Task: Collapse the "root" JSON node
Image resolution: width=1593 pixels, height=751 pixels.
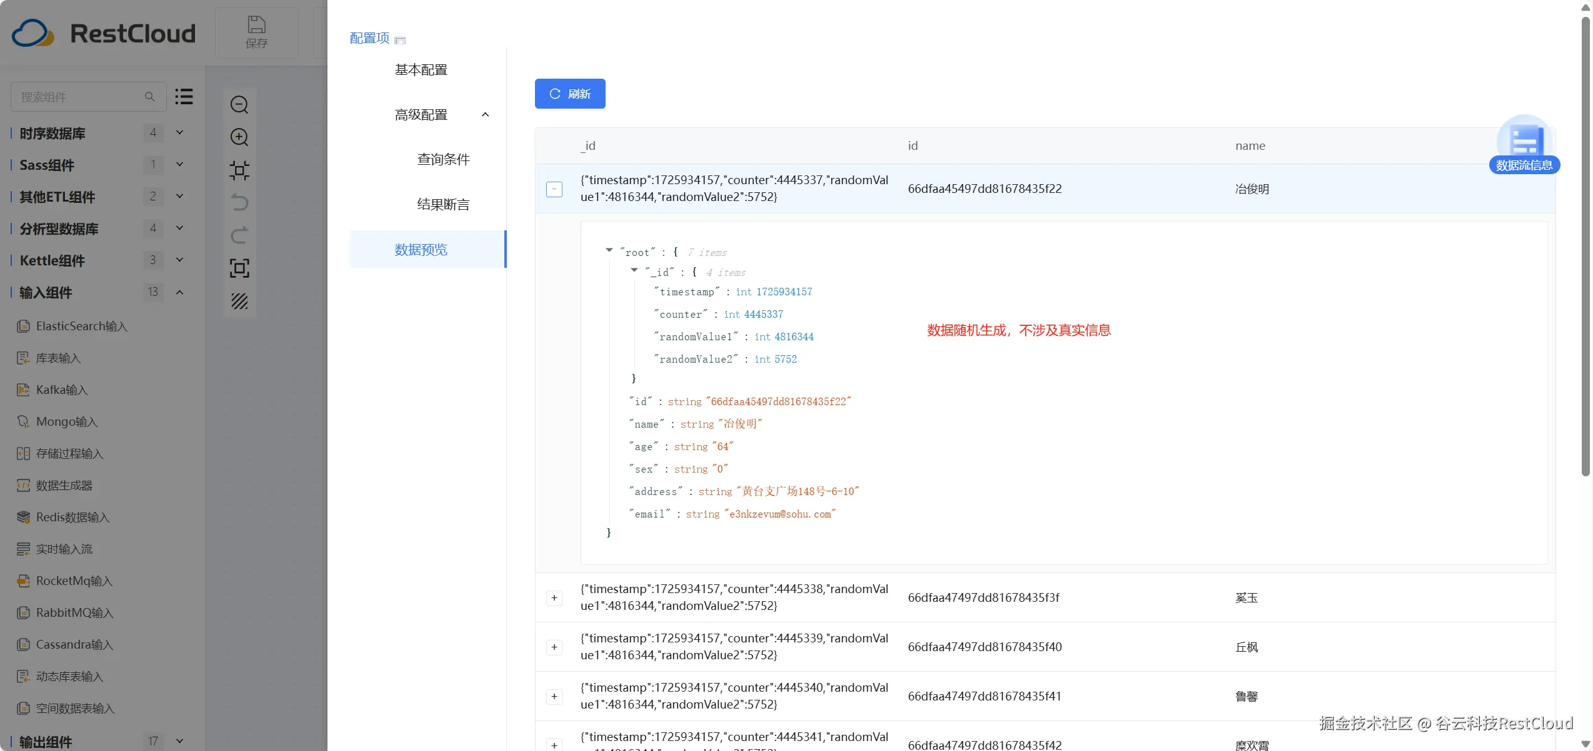Action: [x=609, y=250]
